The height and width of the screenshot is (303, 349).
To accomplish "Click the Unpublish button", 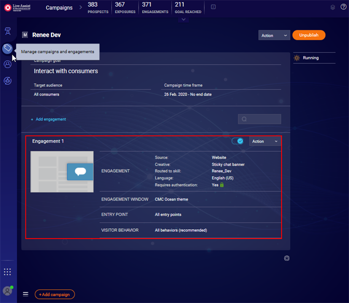I will (x=308, y=35).
